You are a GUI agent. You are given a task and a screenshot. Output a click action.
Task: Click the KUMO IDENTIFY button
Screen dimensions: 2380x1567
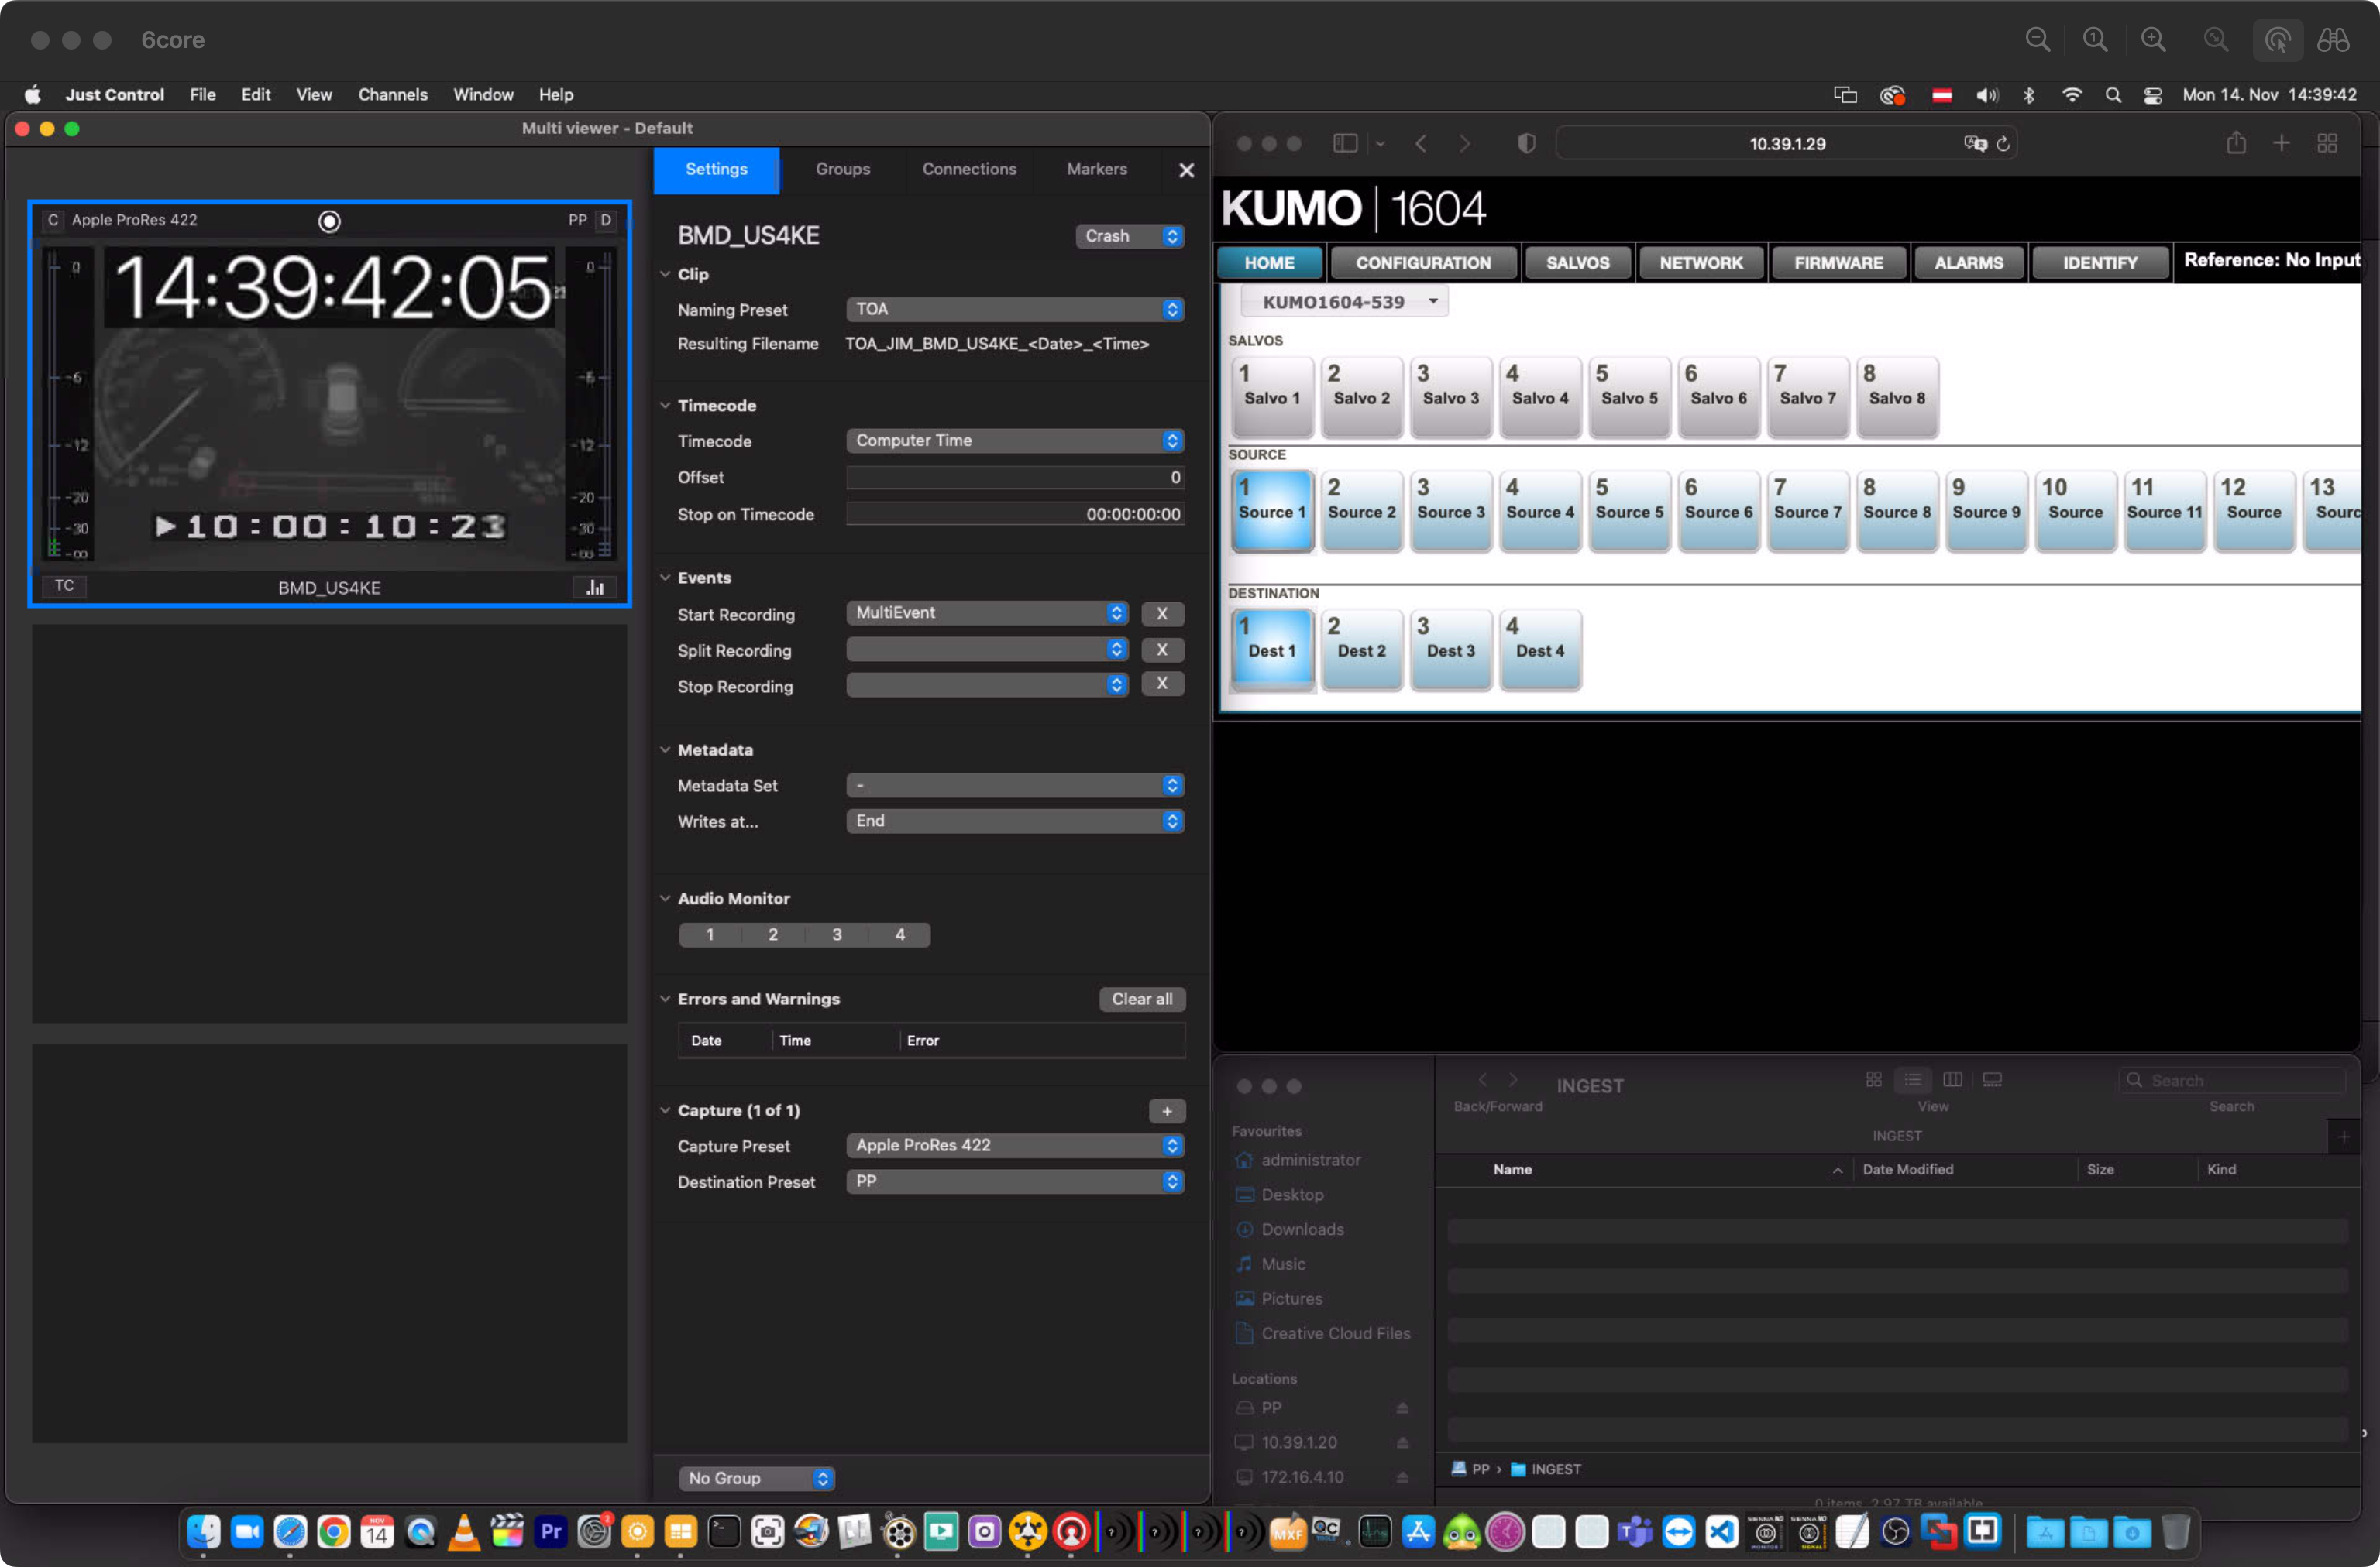(x=2100, y=262)
